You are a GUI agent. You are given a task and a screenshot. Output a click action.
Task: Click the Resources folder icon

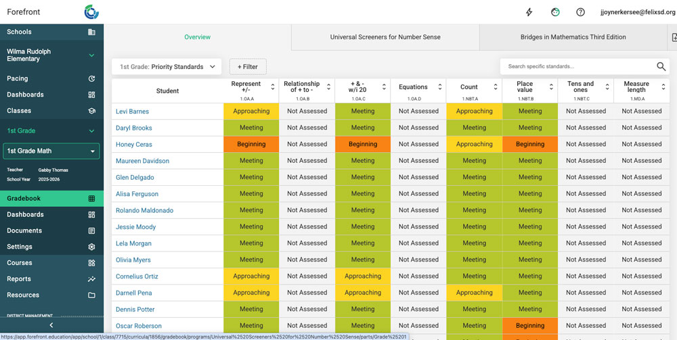click(x=91, y=295)
